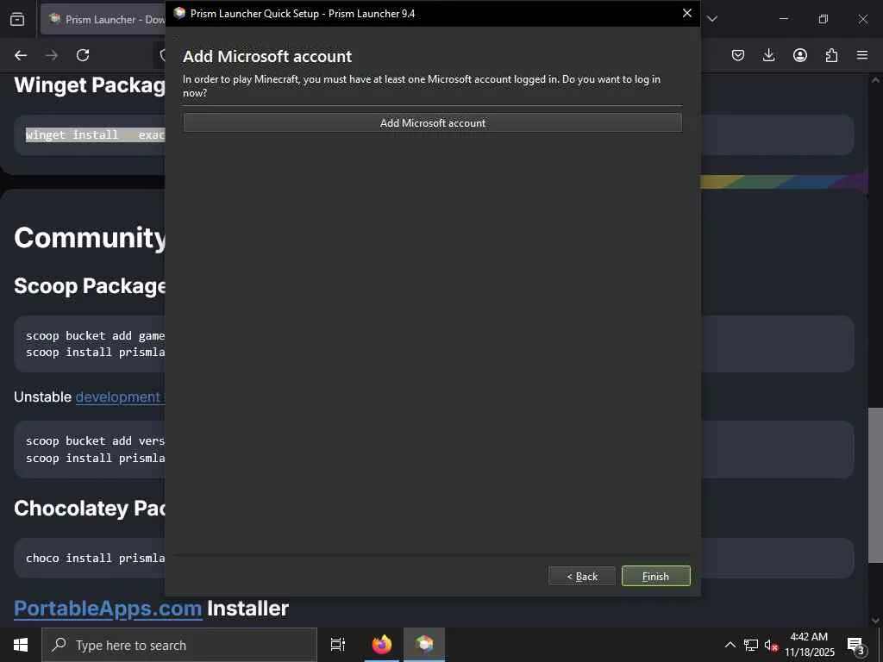883x662 pixels.
Task: Click the scrollbar up arrow on page
Action: tap(875, 80)
